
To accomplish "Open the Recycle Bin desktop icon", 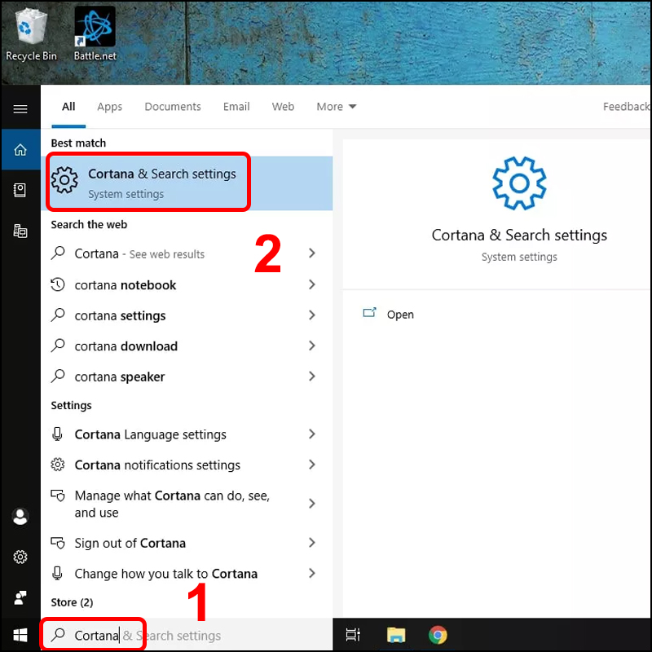I will tap(31, 35).
